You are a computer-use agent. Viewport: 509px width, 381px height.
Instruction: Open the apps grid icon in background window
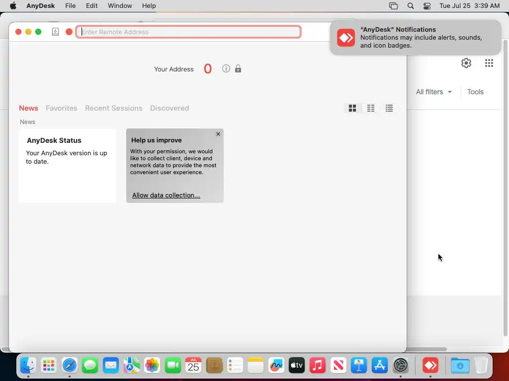point(489,63)
